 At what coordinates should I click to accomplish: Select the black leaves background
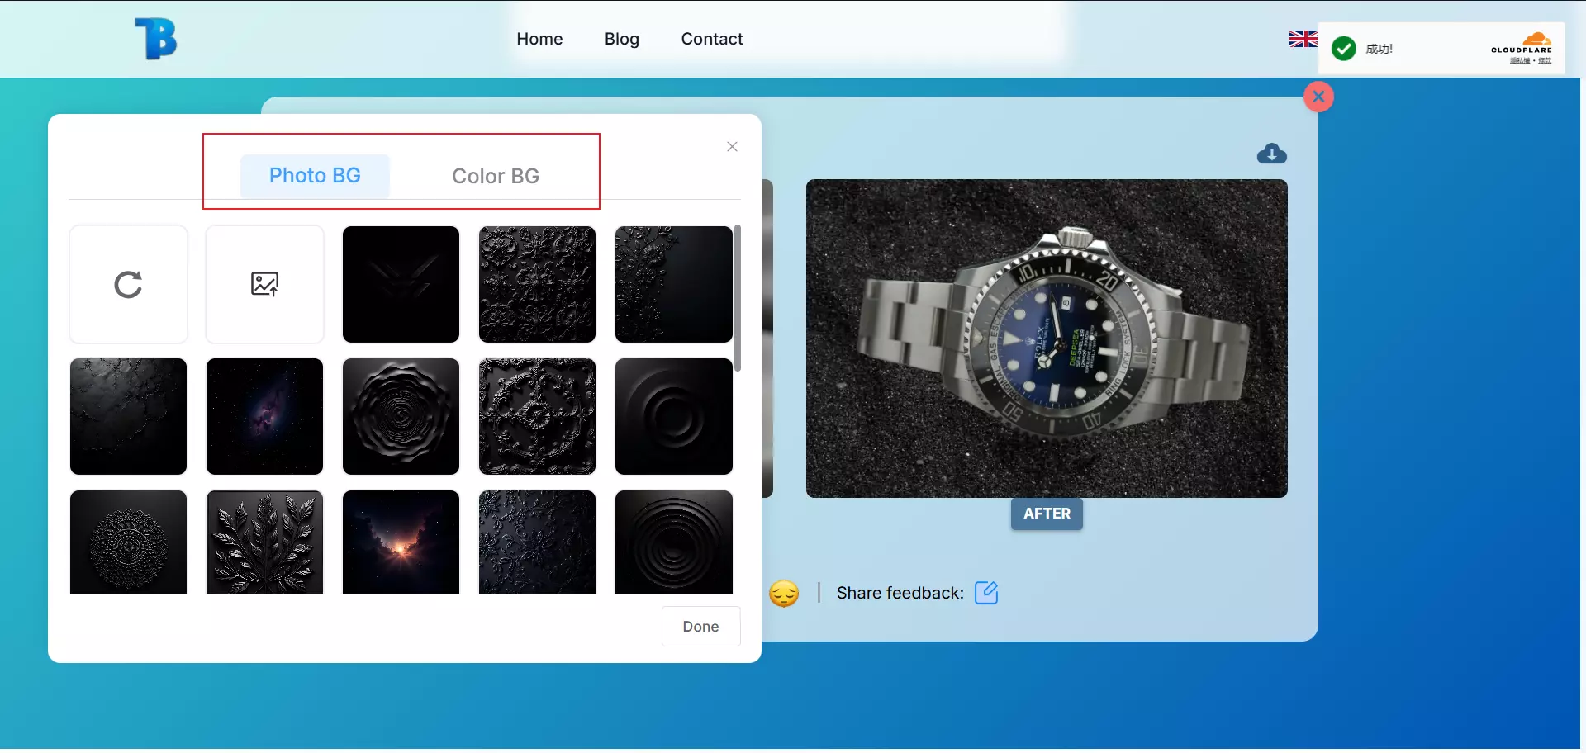[x=264, y=542]
